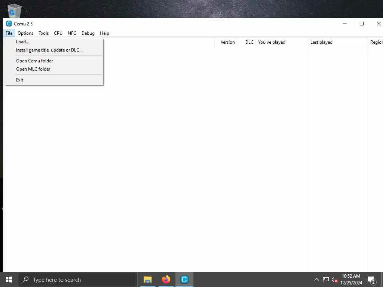Open Cemu folder from File menu
This screenshot has height=287, width=383.
click(54, 61)
